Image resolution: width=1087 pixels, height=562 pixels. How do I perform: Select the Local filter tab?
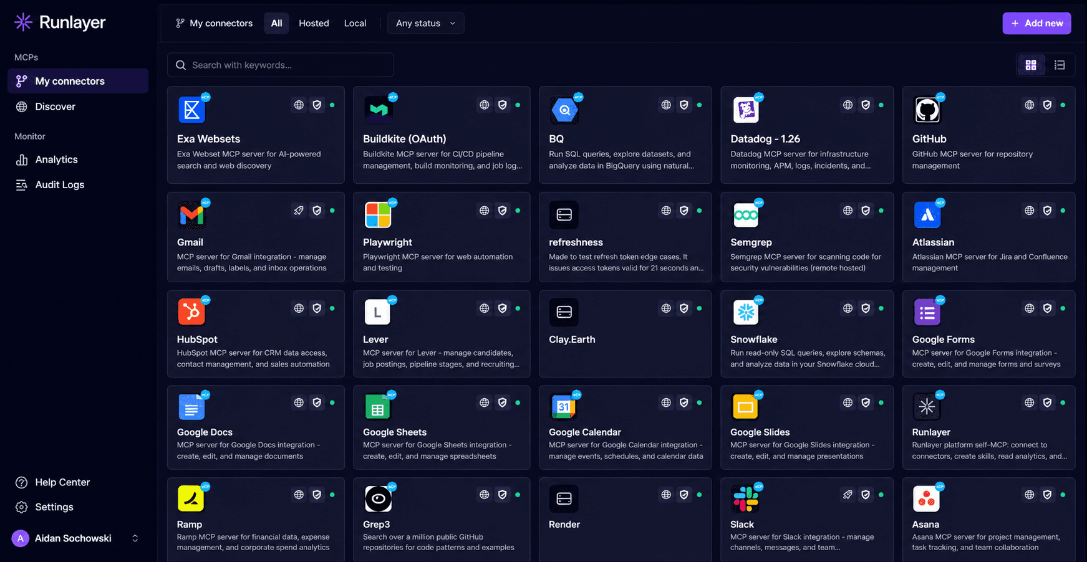355,23
